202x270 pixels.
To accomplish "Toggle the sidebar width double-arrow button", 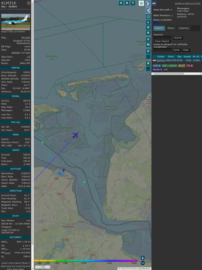I will [x=154, y=3].
